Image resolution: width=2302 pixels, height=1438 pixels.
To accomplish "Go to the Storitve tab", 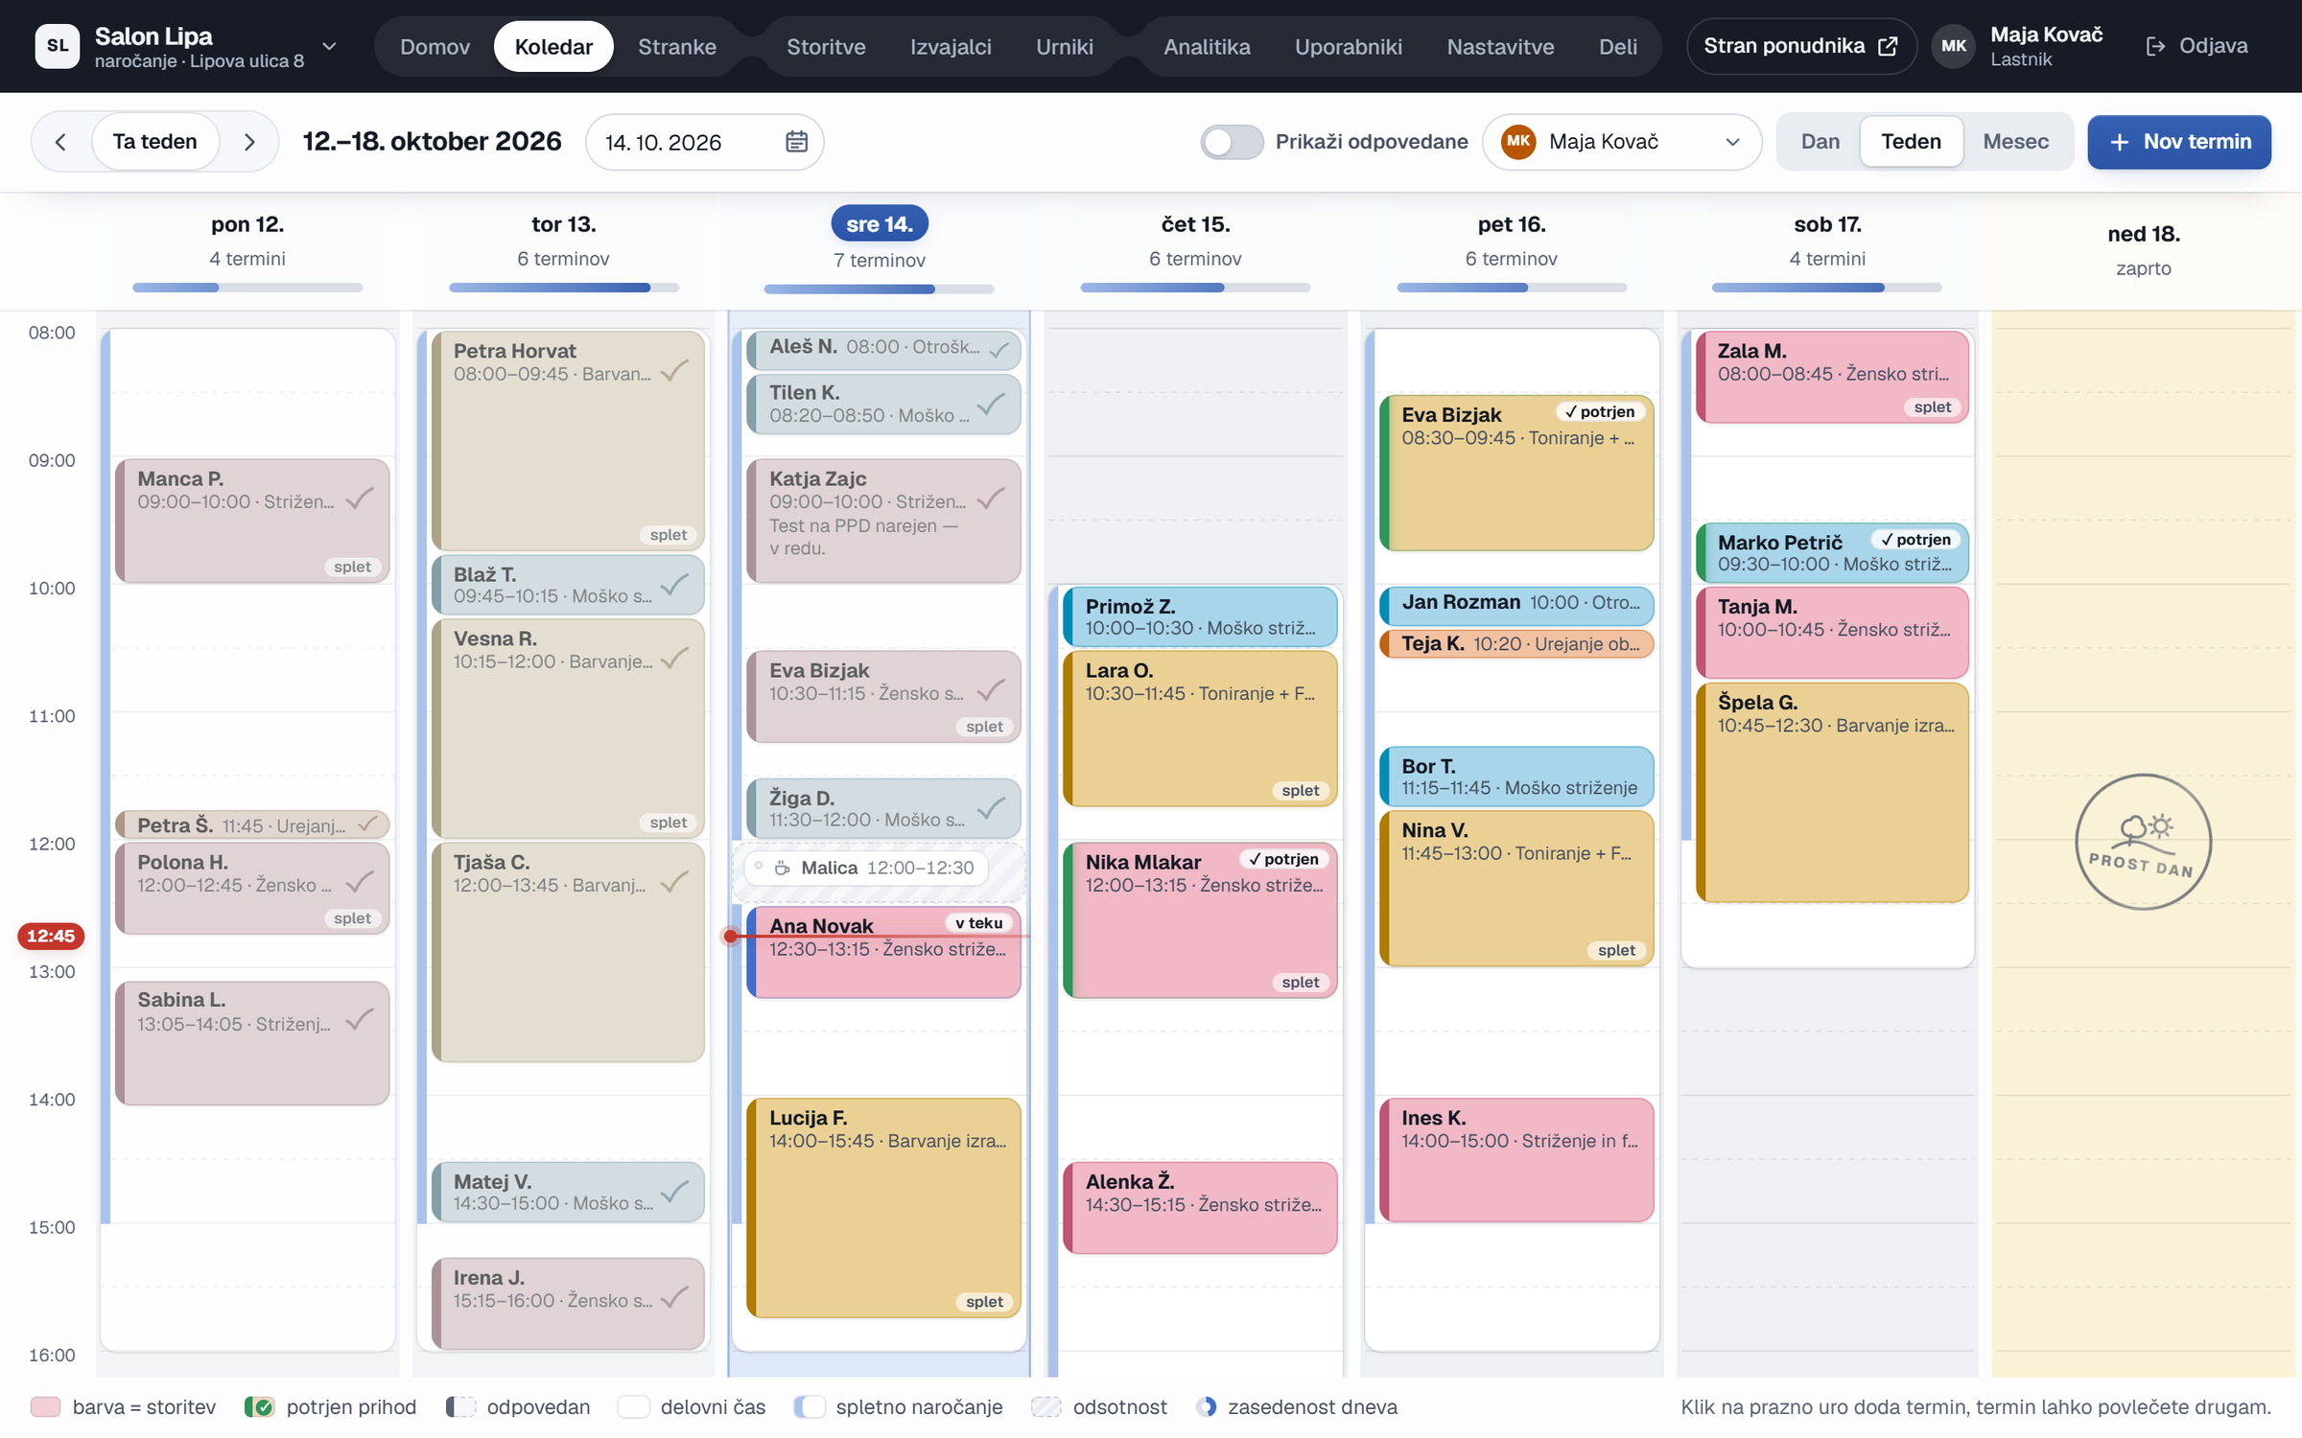I will click(826, 46).
